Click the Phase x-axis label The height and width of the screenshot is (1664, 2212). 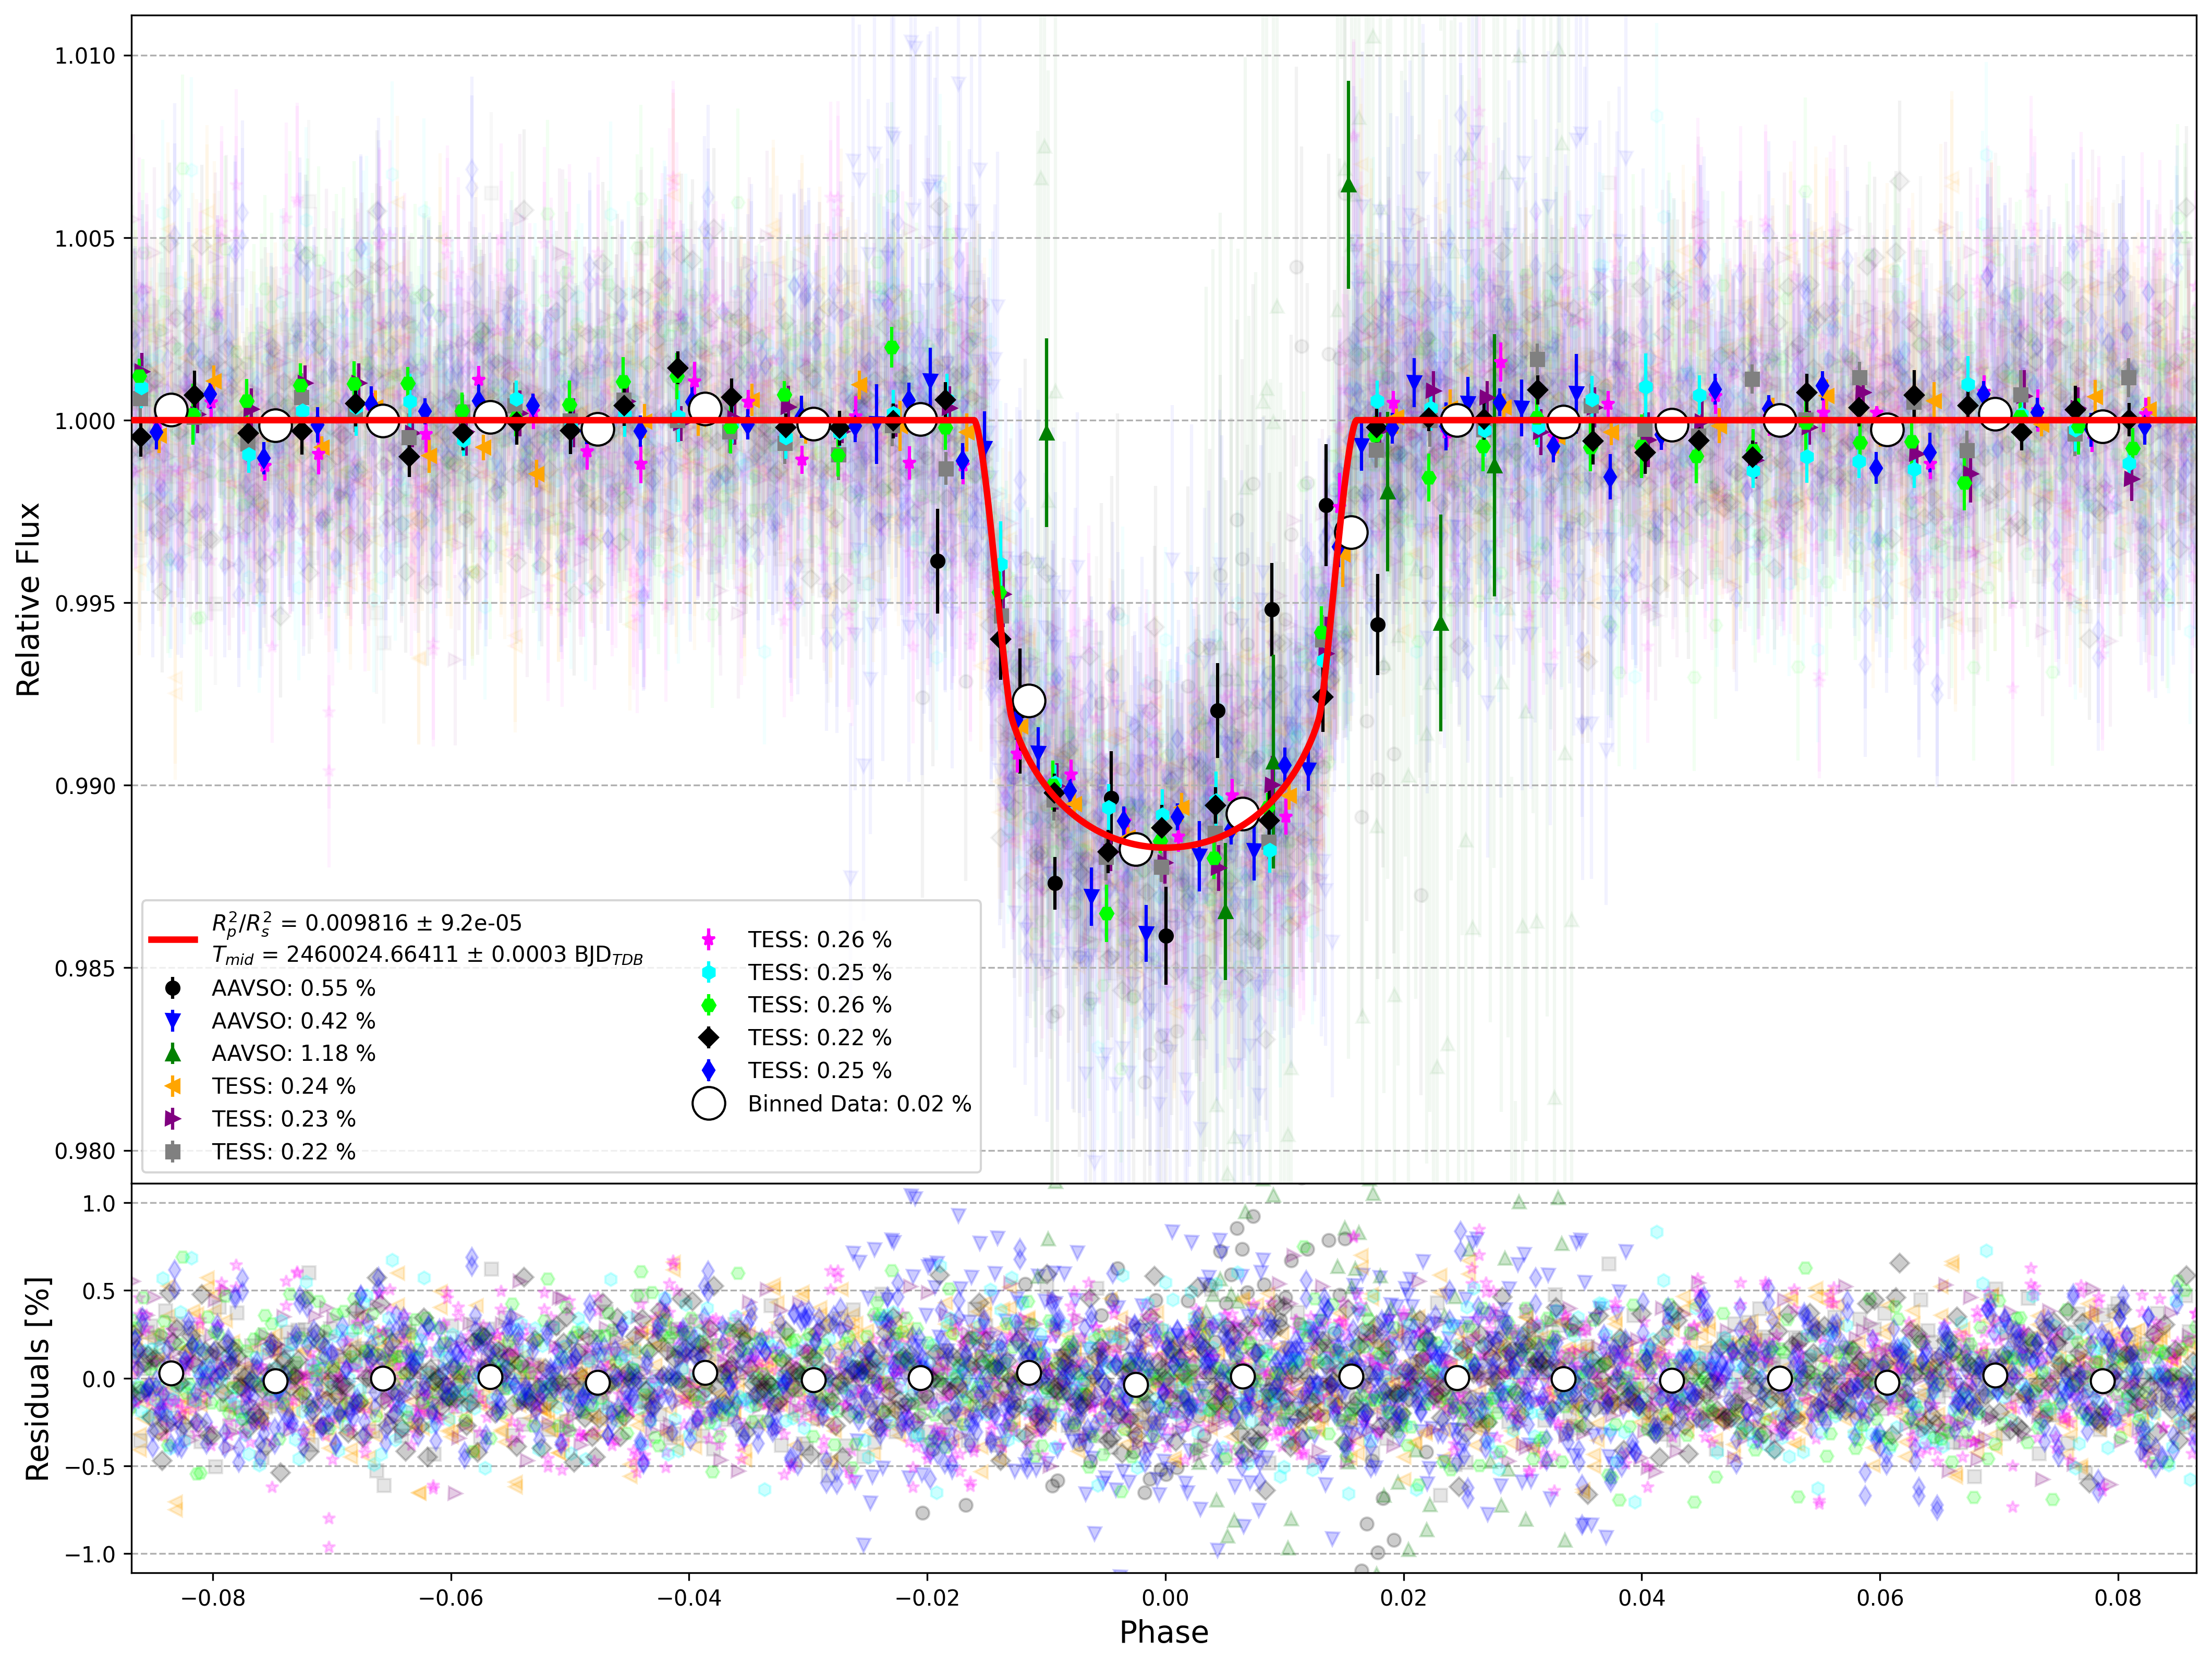click(x=1164, y=1632)
